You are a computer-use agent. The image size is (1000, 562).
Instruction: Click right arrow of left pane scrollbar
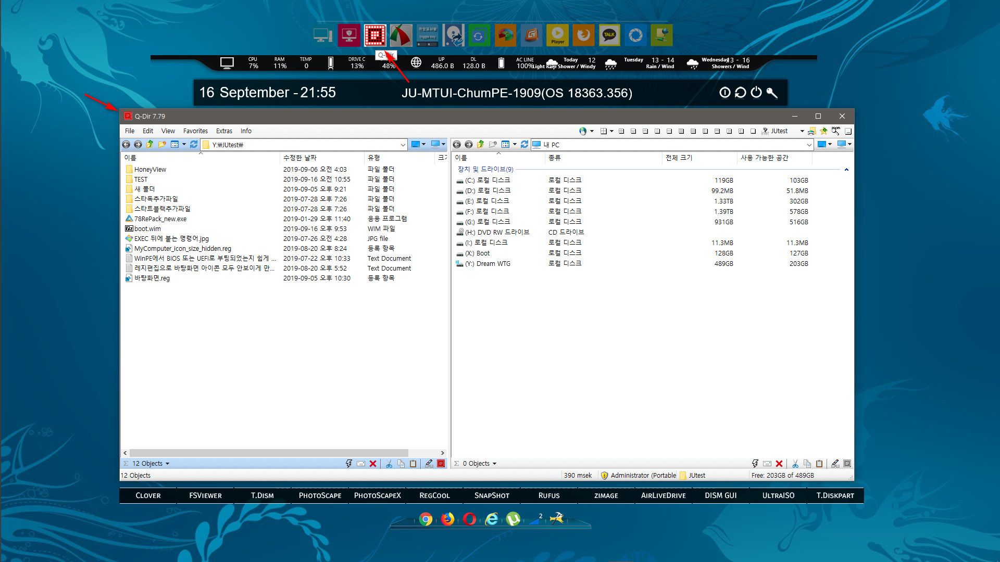click(x=443, y=453)
